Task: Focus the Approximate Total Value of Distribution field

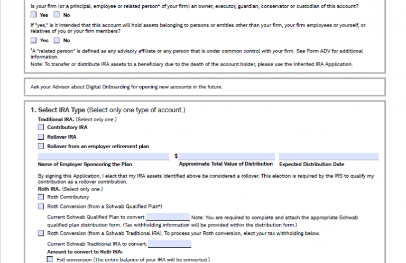Action: (x=227, y=156)
